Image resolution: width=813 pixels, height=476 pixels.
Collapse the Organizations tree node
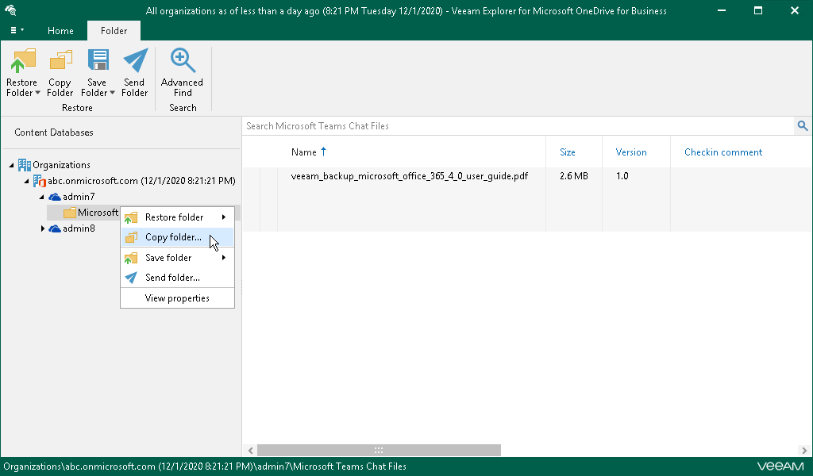11,165
